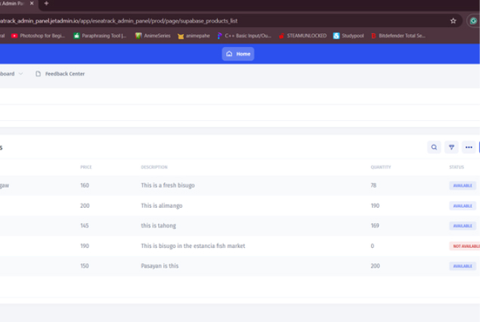Bookmark this page with the star icon
Image resolution: width=480 pixels, height=322 pixels.
[x=453, y=21]
